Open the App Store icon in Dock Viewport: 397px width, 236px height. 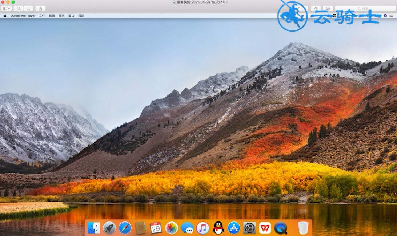tap(234, 228)
